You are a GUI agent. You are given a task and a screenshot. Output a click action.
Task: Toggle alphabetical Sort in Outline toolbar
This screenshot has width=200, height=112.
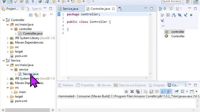click(x=174, y=15)
